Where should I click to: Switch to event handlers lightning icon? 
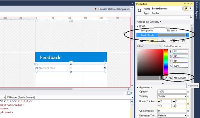(190, 9)
